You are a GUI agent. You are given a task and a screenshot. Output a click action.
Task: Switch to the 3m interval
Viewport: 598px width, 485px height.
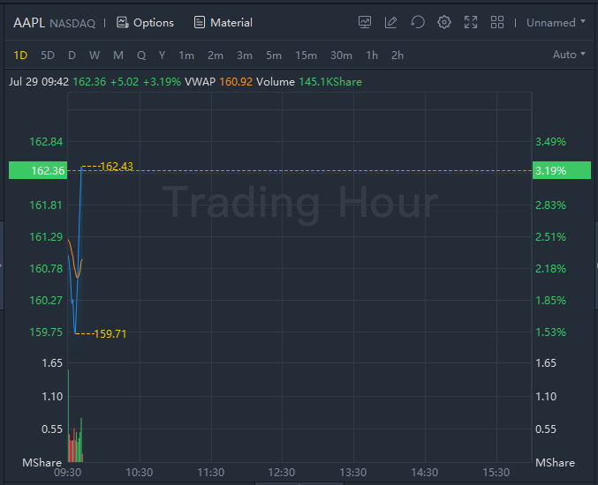(245, 56)
